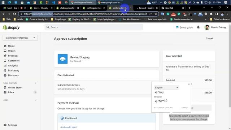The image size is (231, 130).
Task: Open Windows Start menu
Action: tap(3, 3)
